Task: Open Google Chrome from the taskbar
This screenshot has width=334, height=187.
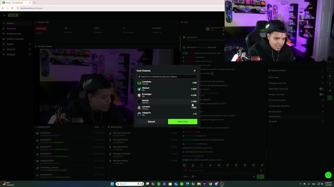Action: [210, 184]
